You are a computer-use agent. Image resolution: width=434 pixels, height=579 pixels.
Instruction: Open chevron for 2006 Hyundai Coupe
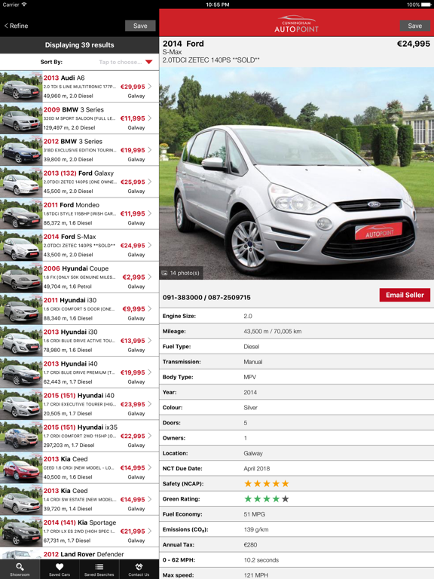tap(150, 277)
